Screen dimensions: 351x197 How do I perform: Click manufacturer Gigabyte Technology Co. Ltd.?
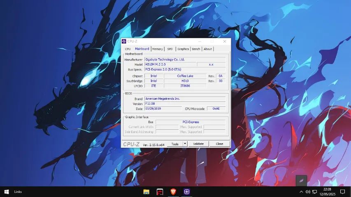click(185, 60)
